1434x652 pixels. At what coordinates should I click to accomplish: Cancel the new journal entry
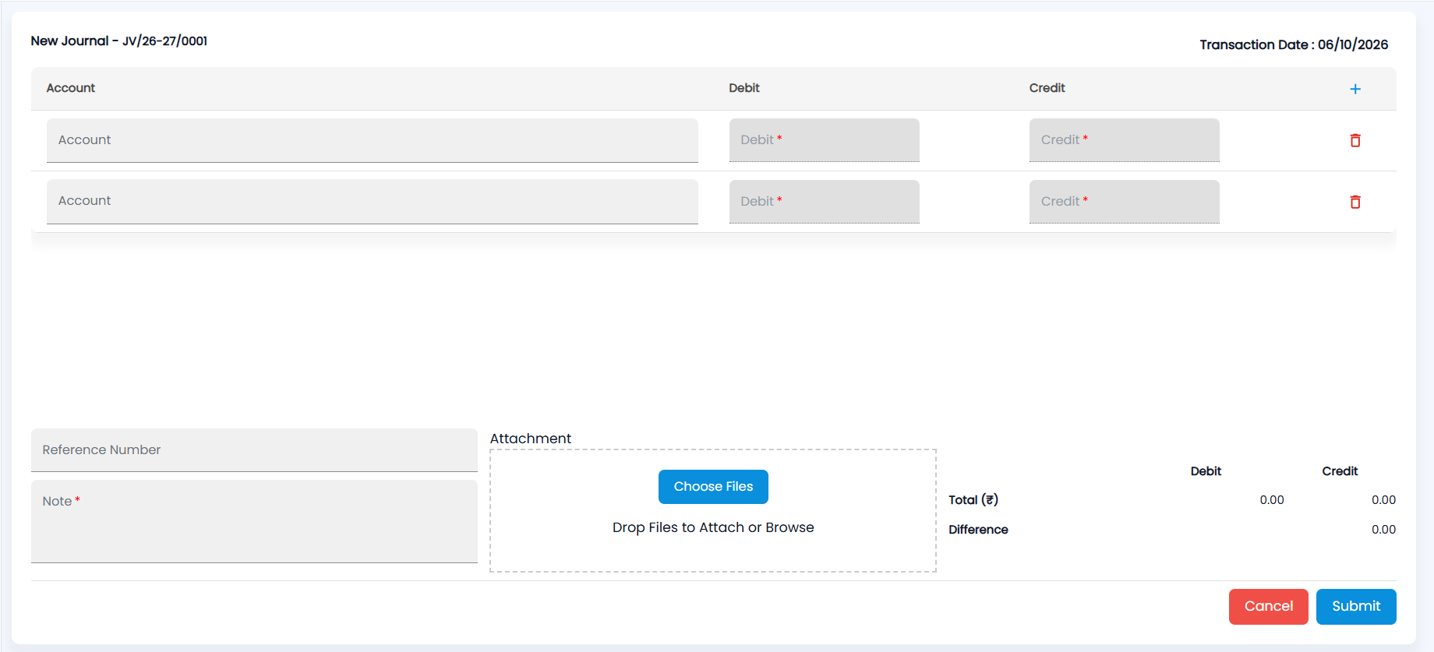pos(1269,607)
